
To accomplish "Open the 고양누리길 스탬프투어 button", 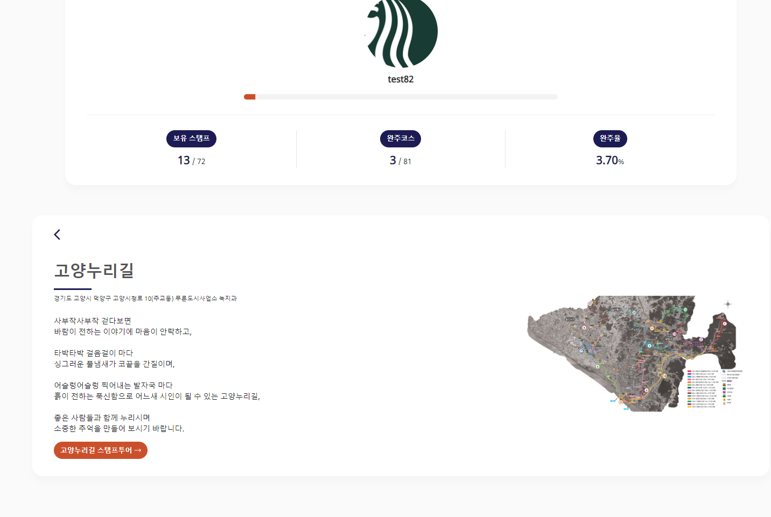I will 101,450.
